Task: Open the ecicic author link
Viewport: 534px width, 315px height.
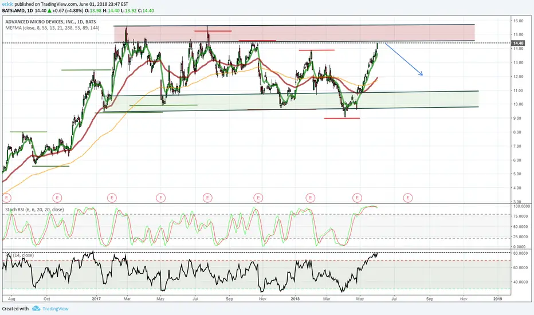Action: [x=8, y=5]
